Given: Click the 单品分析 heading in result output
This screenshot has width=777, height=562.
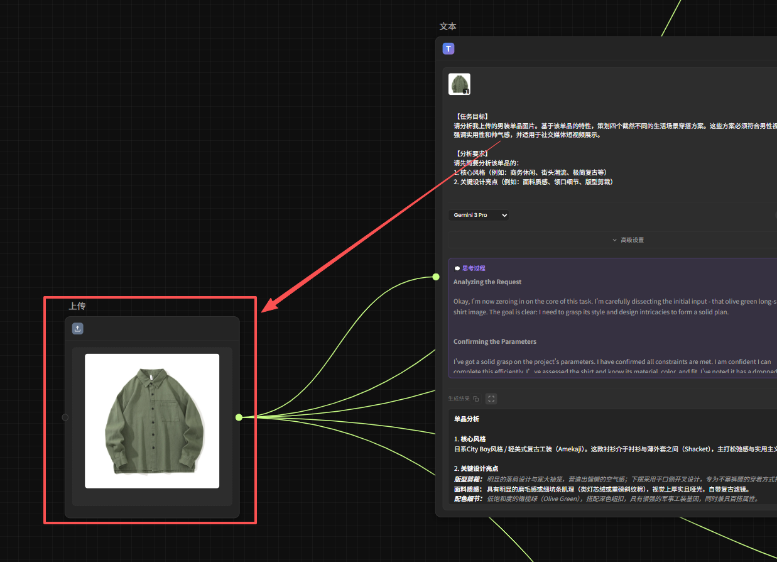Looking at the screenshot, I should coord(466,419).
